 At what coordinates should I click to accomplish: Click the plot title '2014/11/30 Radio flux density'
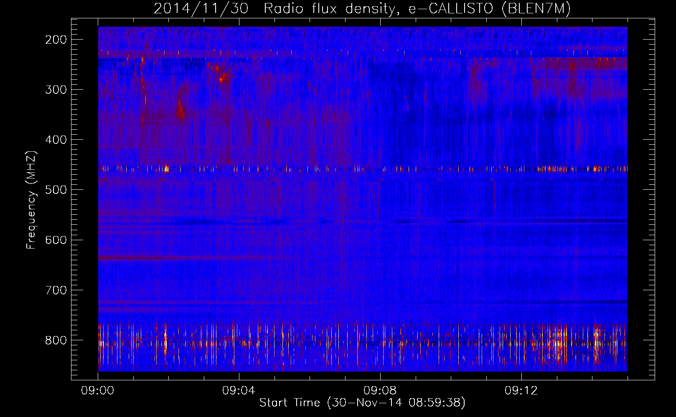pyautogui.click(x=362, y=8)
